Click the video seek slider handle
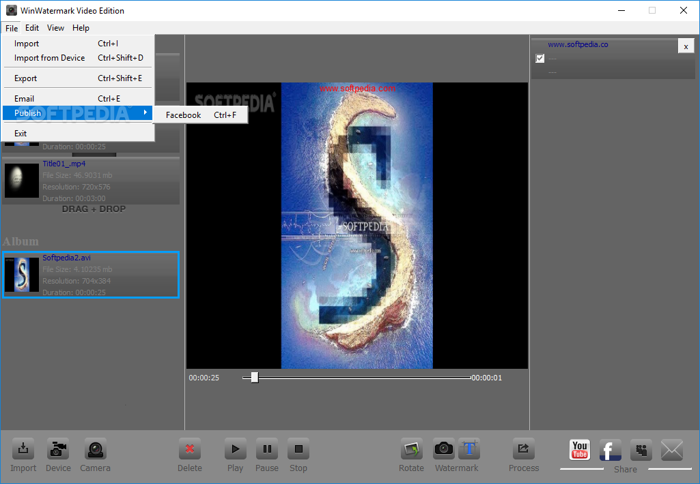The width and height of the screenshot is (700, 484). (x=255, y=378)
